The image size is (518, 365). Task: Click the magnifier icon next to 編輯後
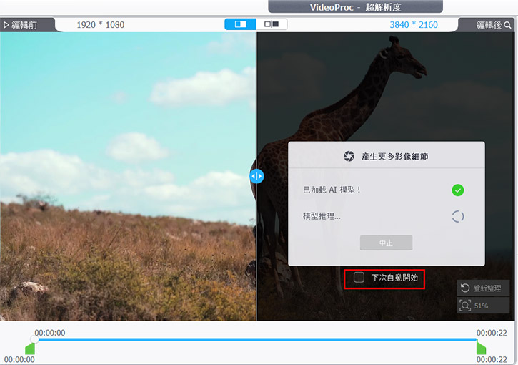click(x=508, y=25)
